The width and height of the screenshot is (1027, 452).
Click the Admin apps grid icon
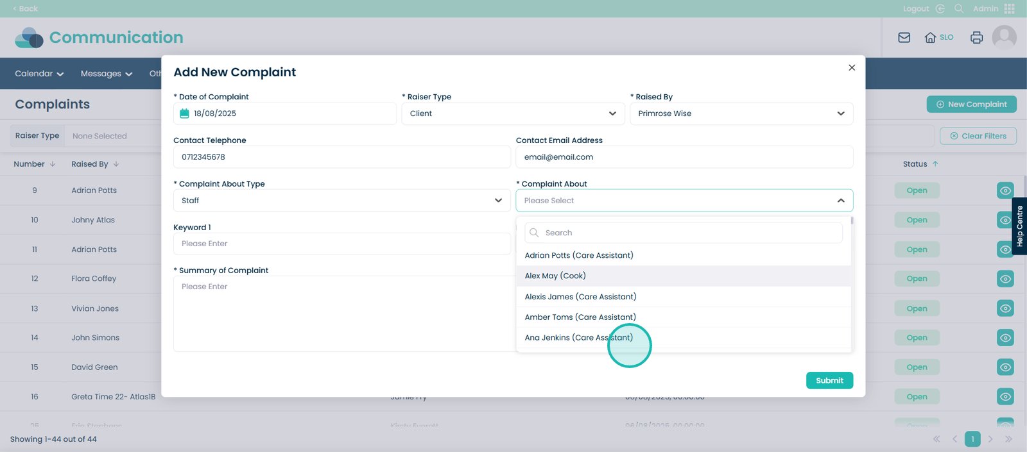(x=1009, y=8)
